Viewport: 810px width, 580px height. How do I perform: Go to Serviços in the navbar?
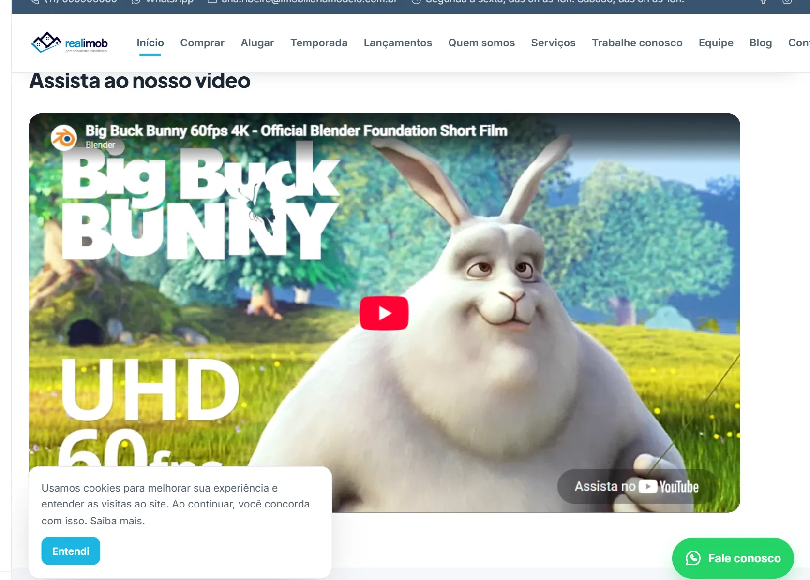(553, 43)
